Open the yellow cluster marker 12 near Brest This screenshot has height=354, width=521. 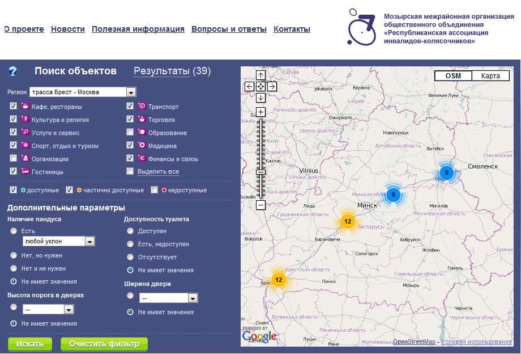point(279,280)
